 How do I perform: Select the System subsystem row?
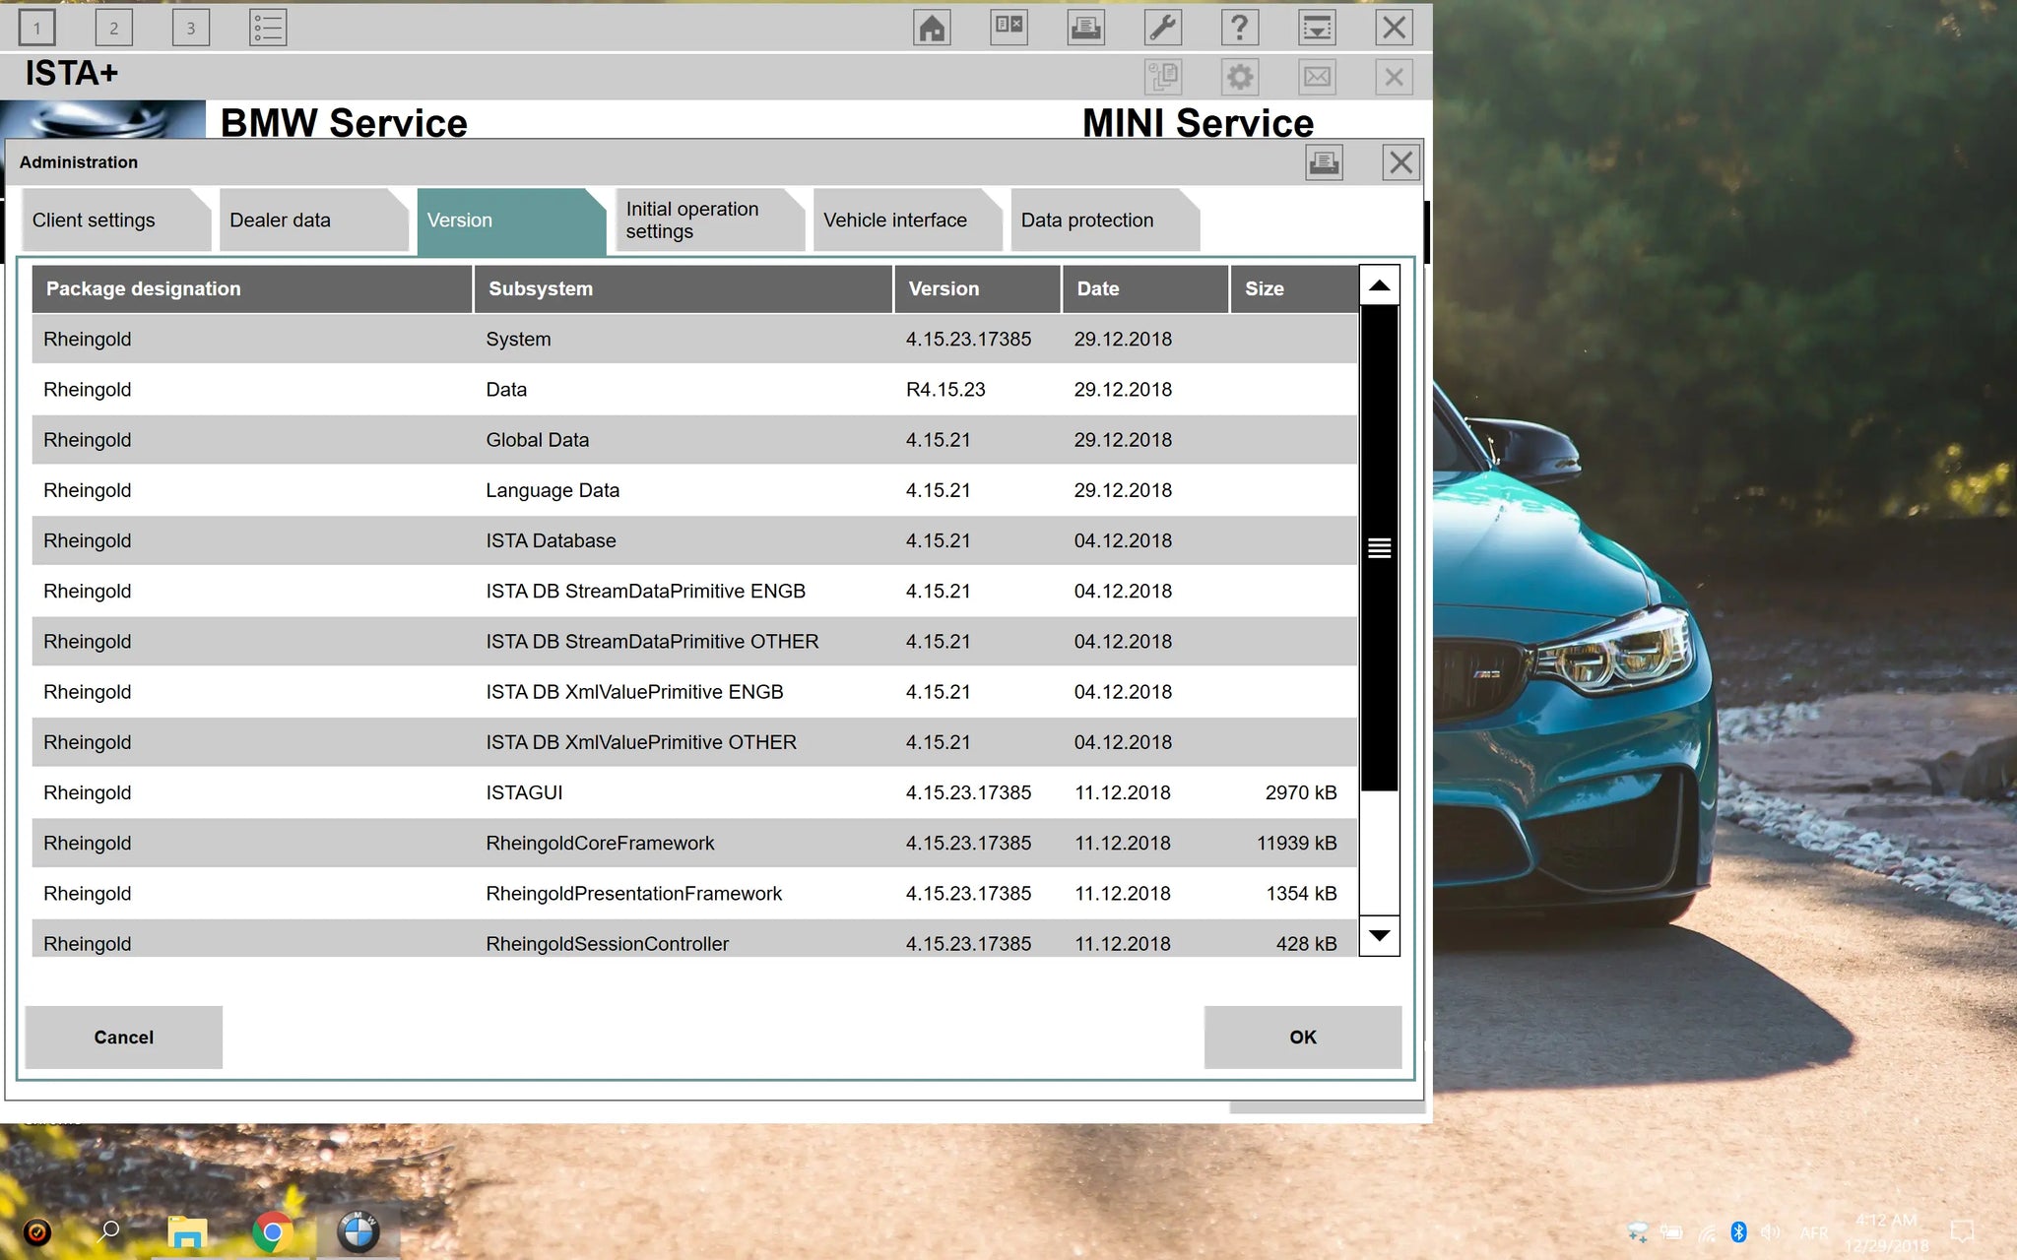[x=694, y=340]
